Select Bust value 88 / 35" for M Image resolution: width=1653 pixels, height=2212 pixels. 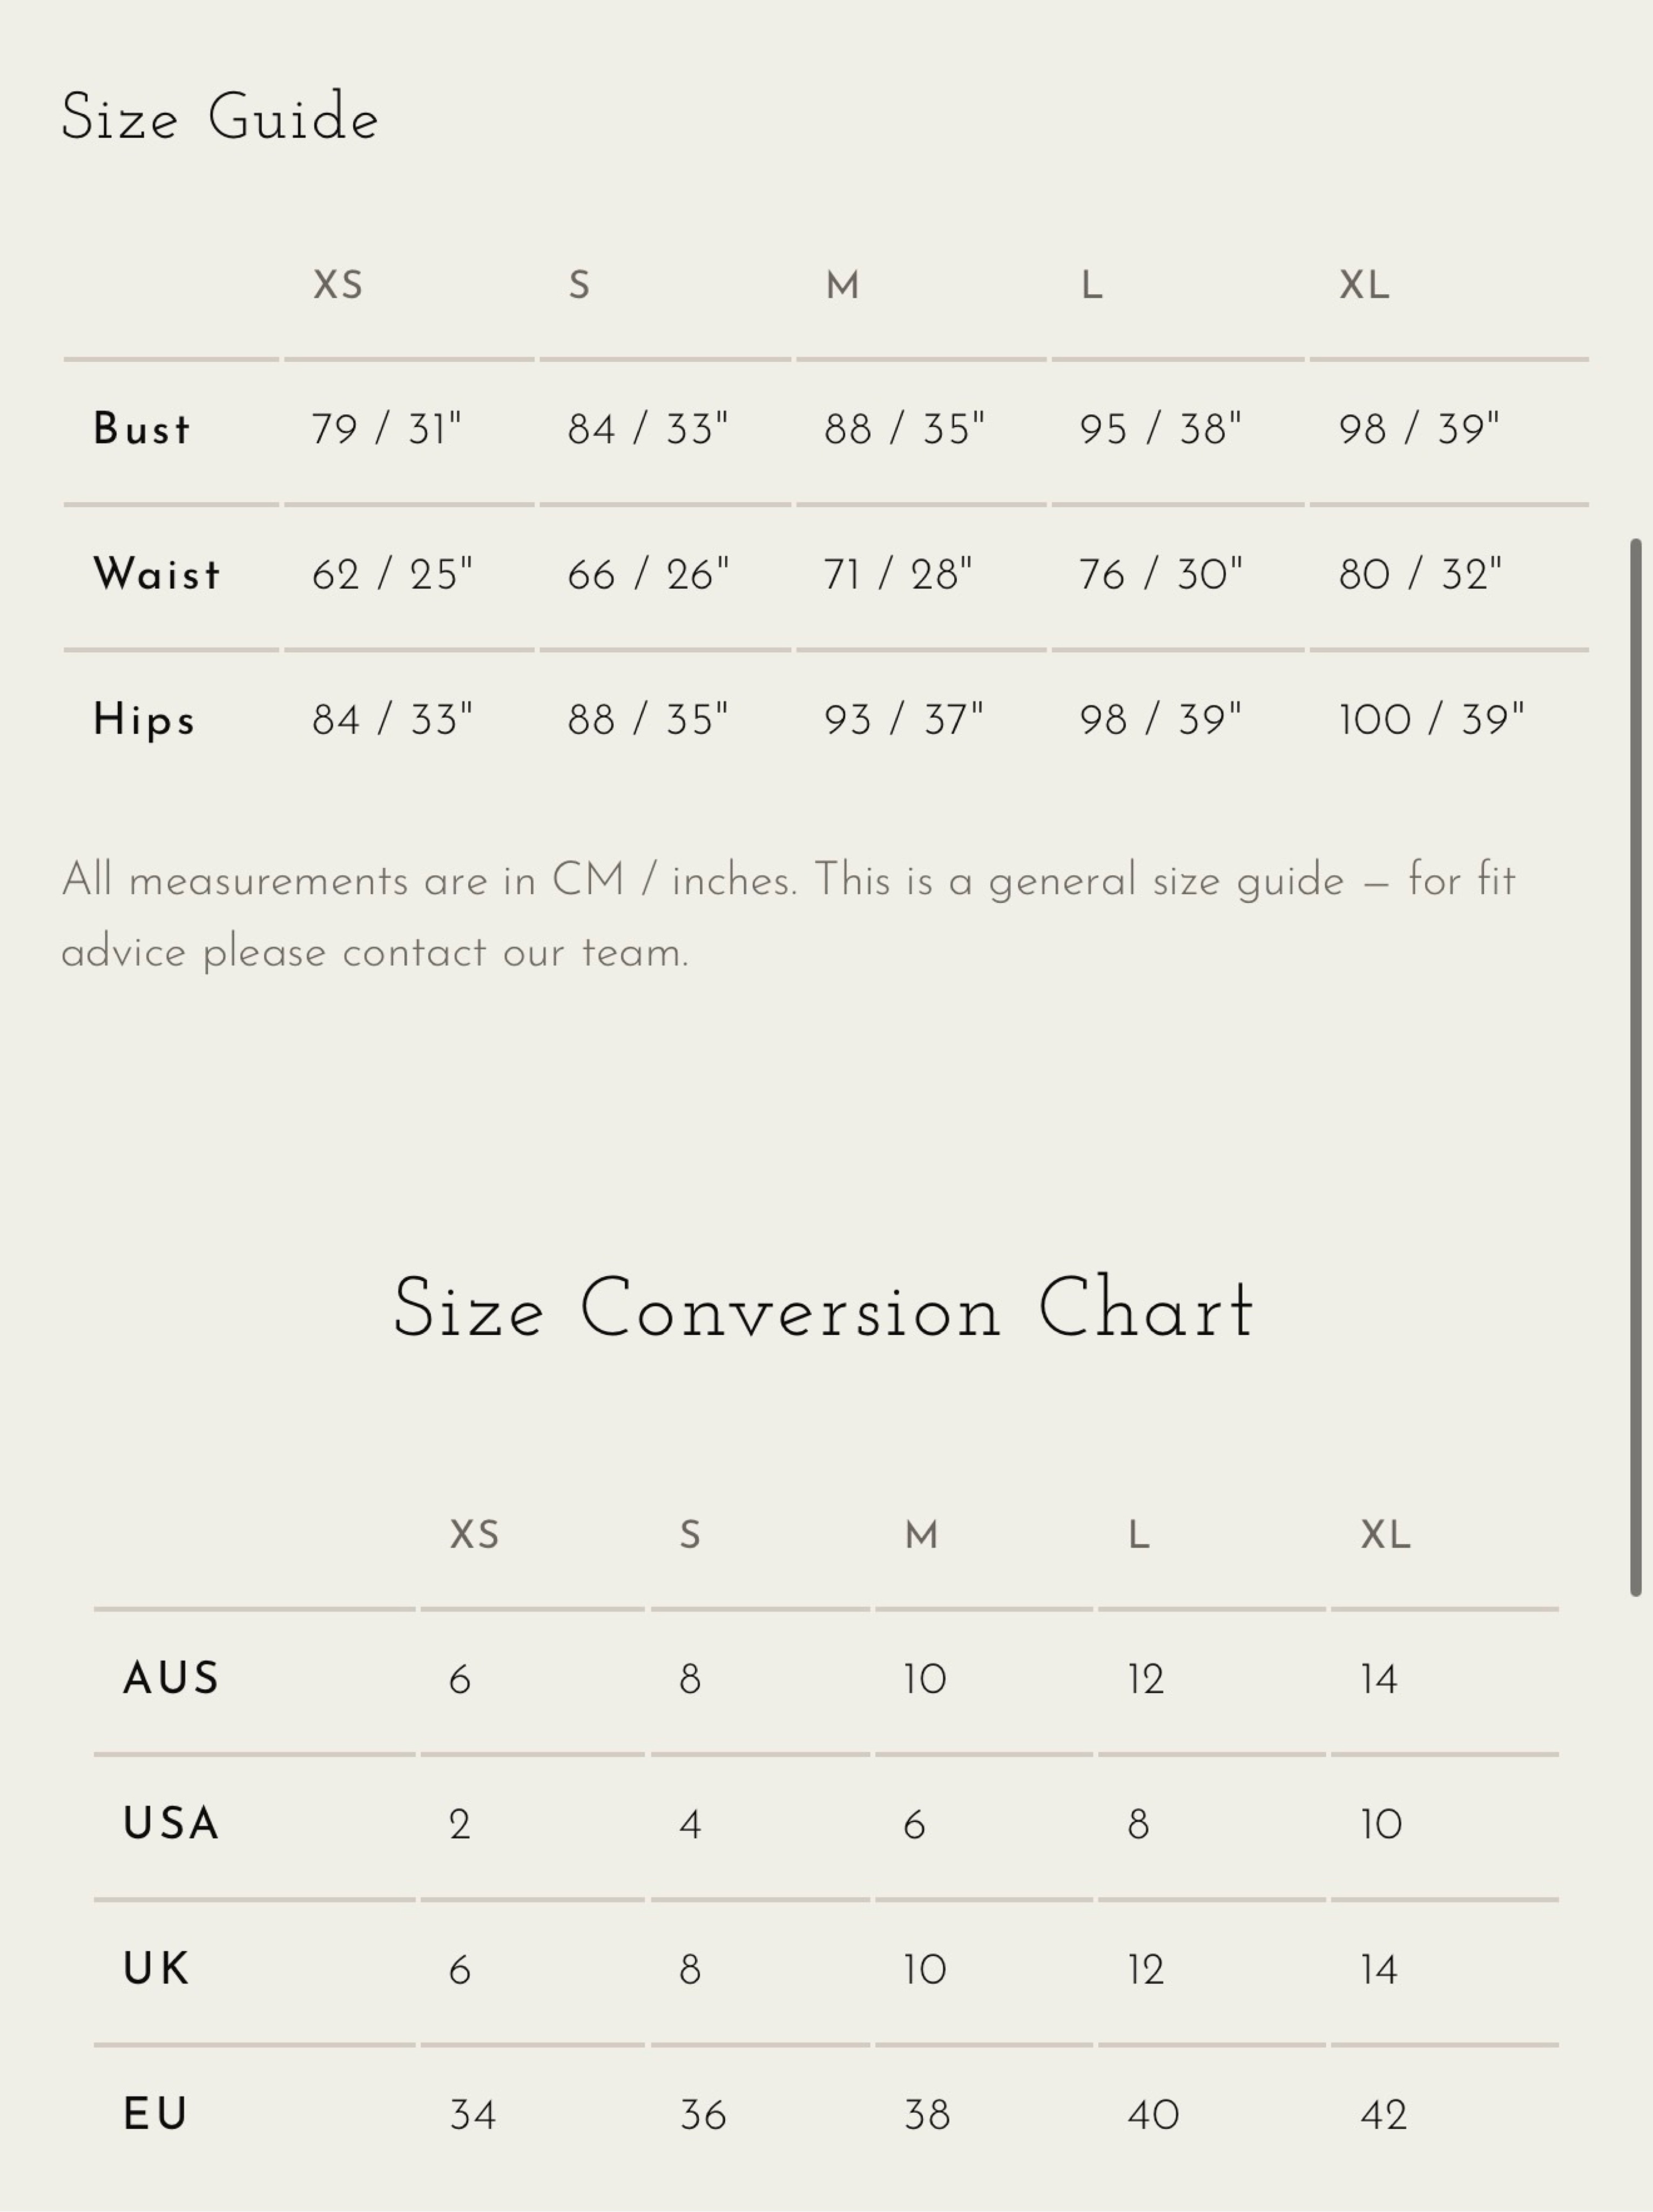tap(904, 429)
